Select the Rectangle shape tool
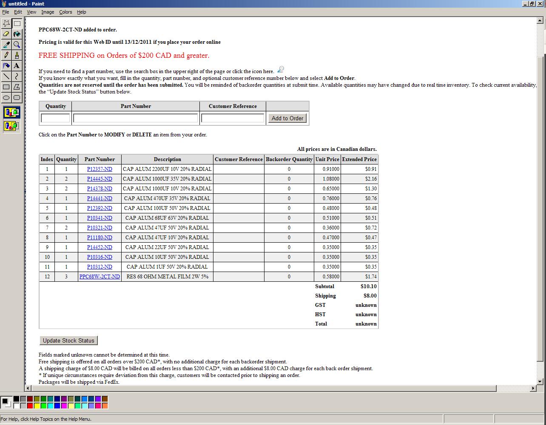Image resolution: width=546 pixels, height=425 pixels. 6,87
